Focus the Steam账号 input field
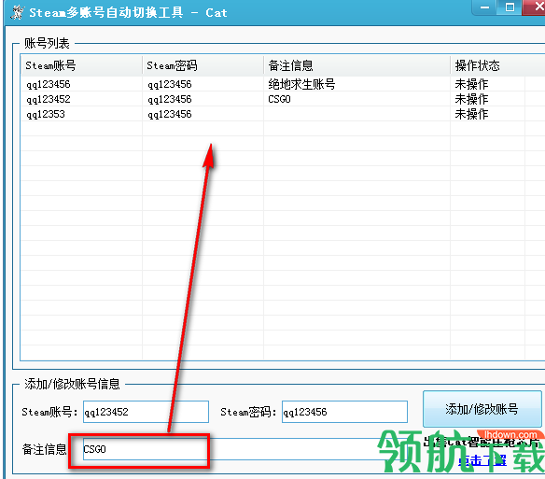The image size is (545, 479). click(146, 412)
